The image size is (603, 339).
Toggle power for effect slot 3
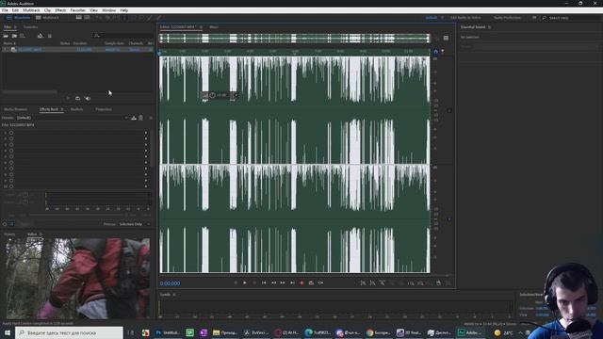tap(11, 144)
